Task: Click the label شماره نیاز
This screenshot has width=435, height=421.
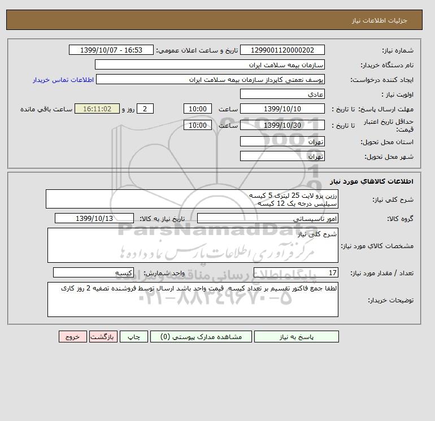Action: pos(398,50)
